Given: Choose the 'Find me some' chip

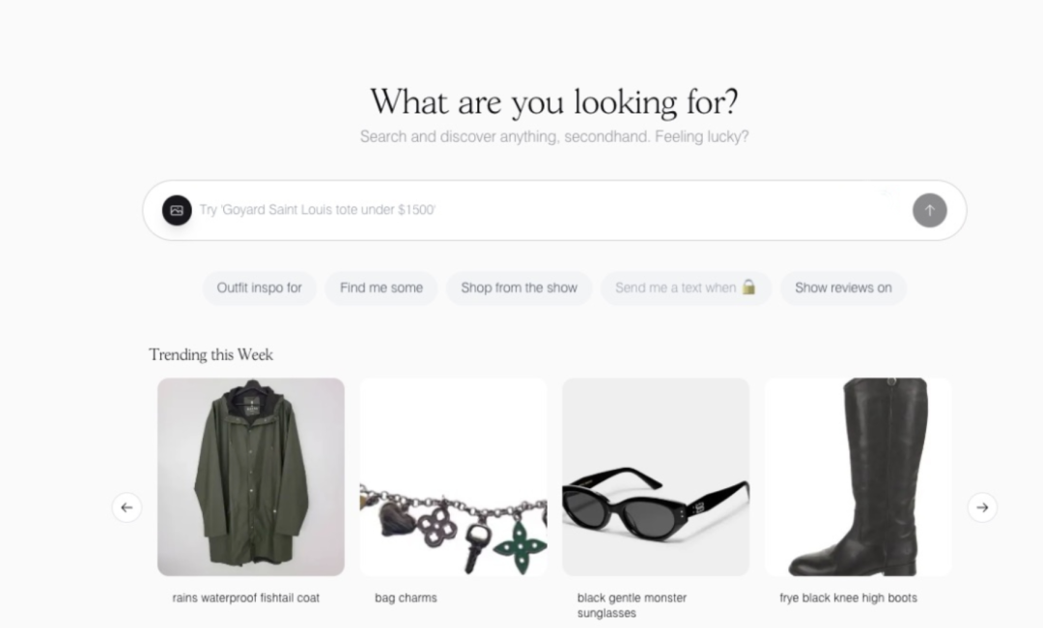Looking at the screenshot, I should 381,287.
